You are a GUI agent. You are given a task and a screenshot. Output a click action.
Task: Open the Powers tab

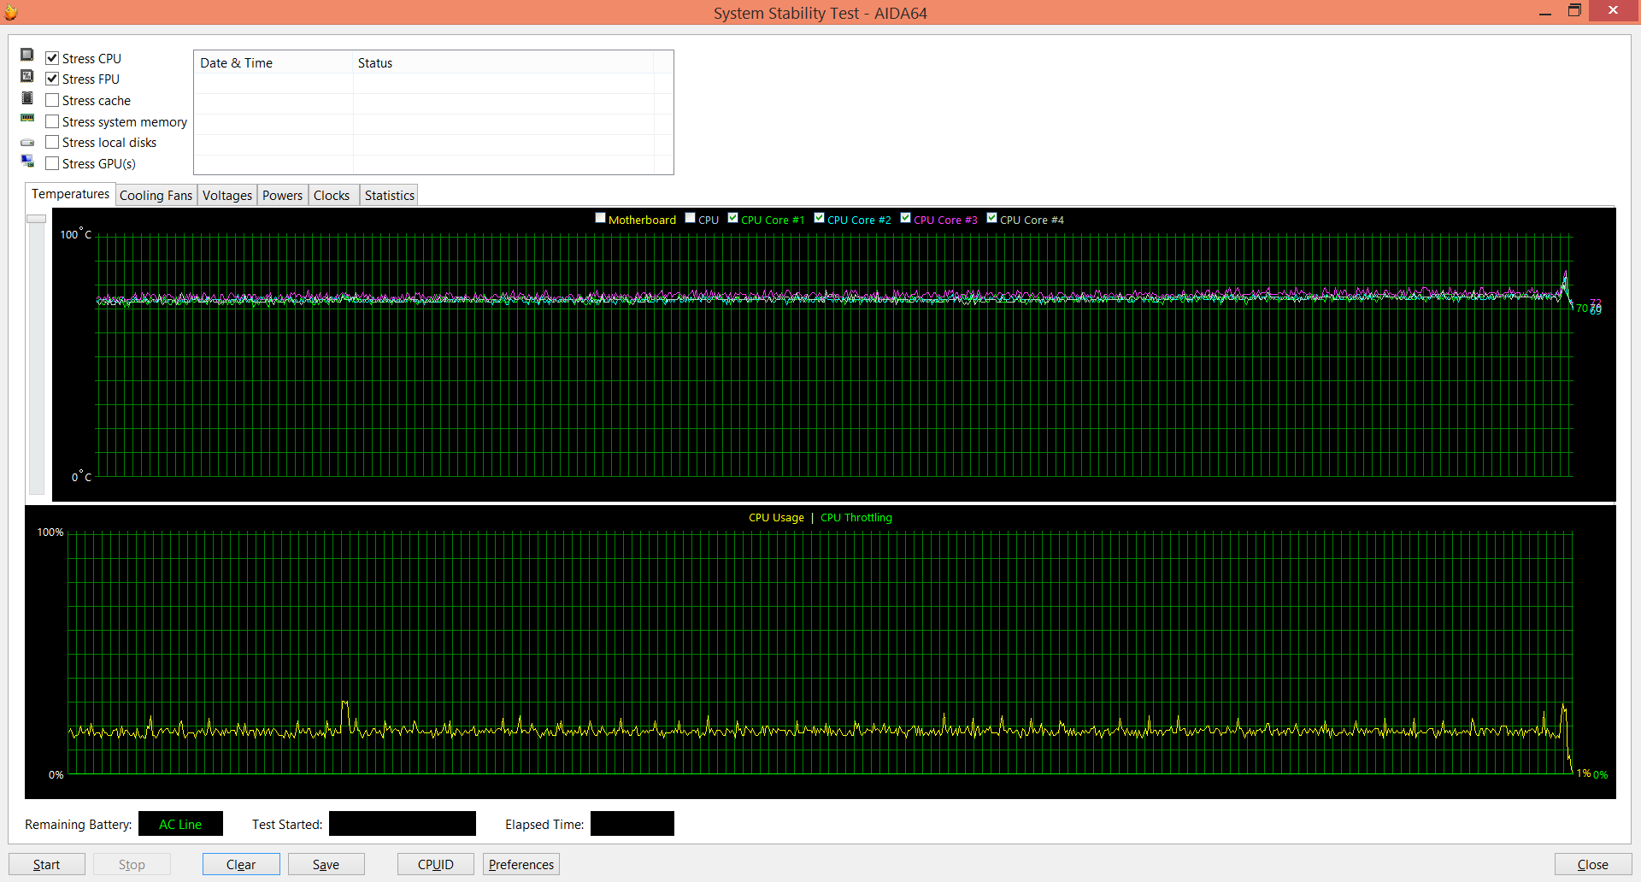tap(282, 196)
